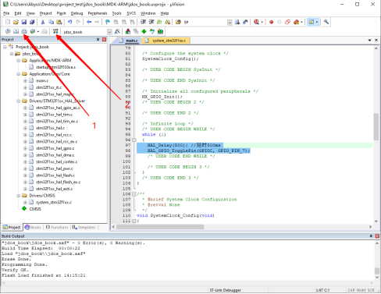Insert a breakpoint with the red dot icon

click(271, 22)
